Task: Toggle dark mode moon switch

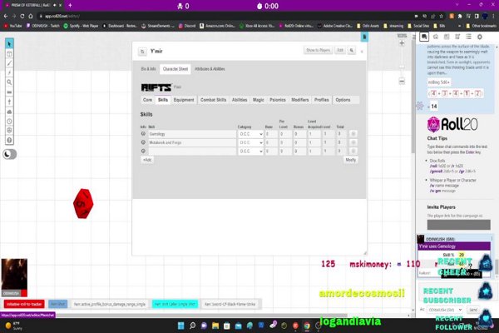Action: [x=9, y=154]
